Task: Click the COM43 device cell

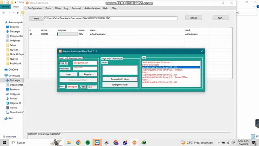Action: point(45,34)
